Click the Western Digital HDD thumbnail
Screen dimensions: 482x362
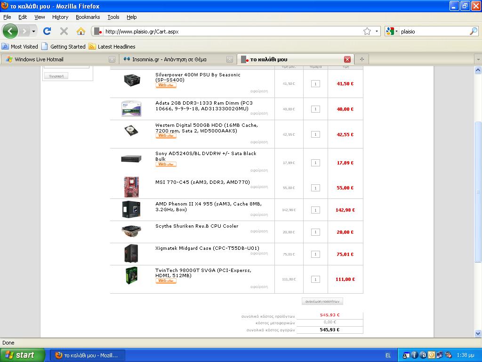[132, 131]
